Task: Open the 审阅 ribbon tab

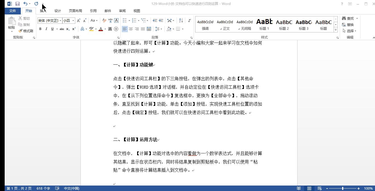Action: pos(122,11)
